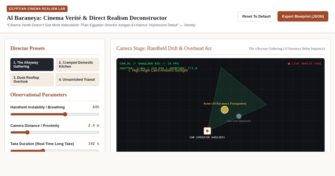Click the 2.4 m distance value
Screen dimensions: 335x176
(94, 126)
